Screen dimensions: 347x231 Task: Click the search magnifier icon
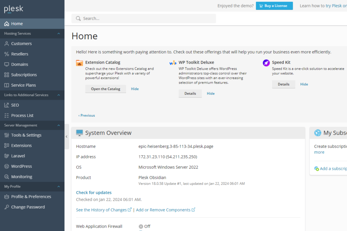click(x=78, y=19)
